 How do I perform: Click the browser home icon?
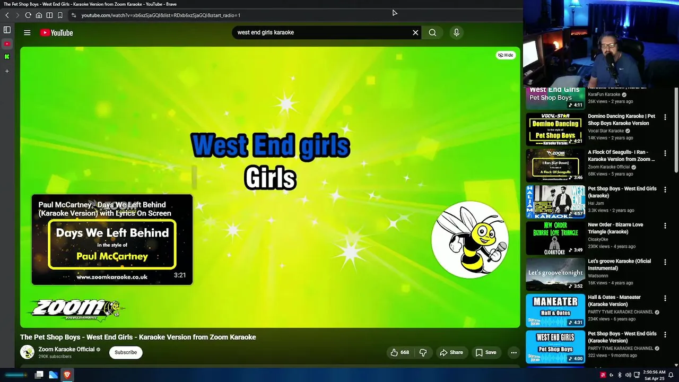pos(39,15)
